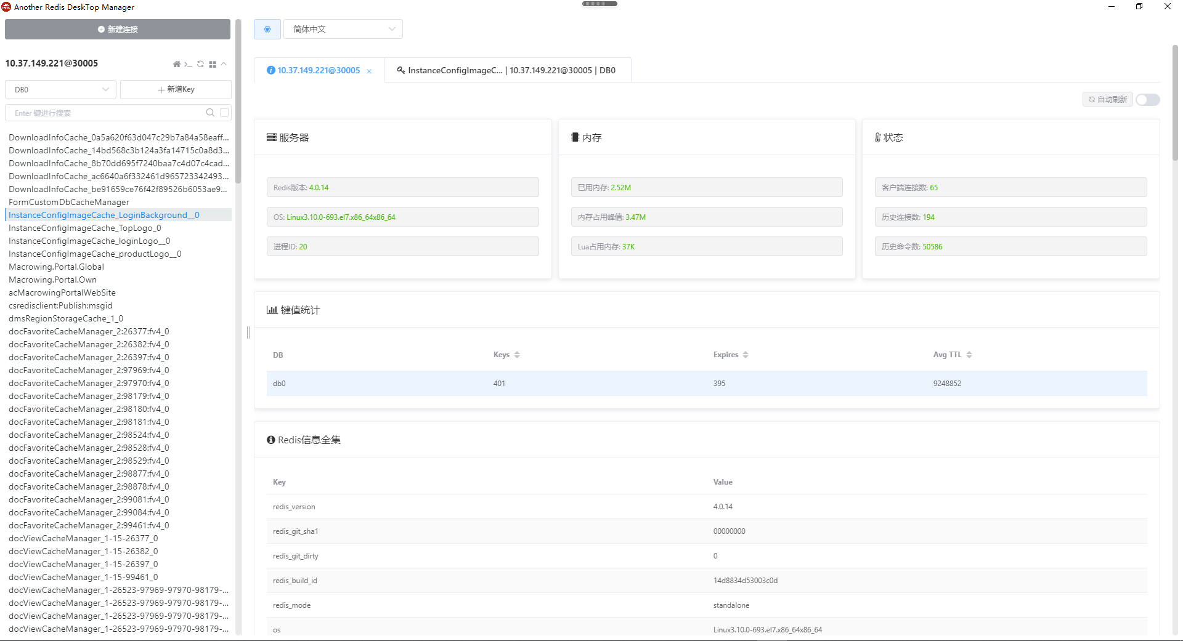Screen dimensions: 1183x641
Task: Open key docViewCacheManager_1-15-26377_0
Action: coord(83,538)
